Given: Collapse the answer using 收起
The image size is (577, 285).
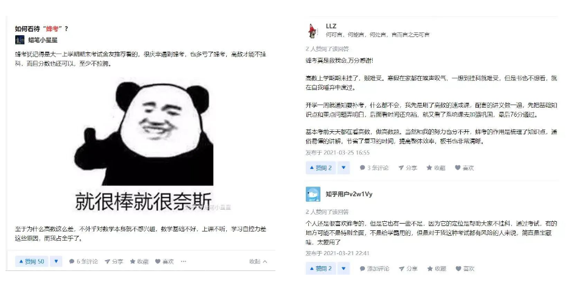Looking at the screenshot, I should [258, 261].
